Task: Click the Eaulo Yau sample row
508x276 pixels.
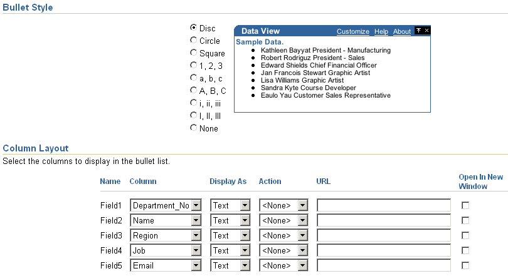Action: 325,95
